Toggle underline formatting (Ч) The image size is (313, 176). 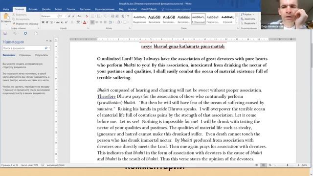point(51,22)
